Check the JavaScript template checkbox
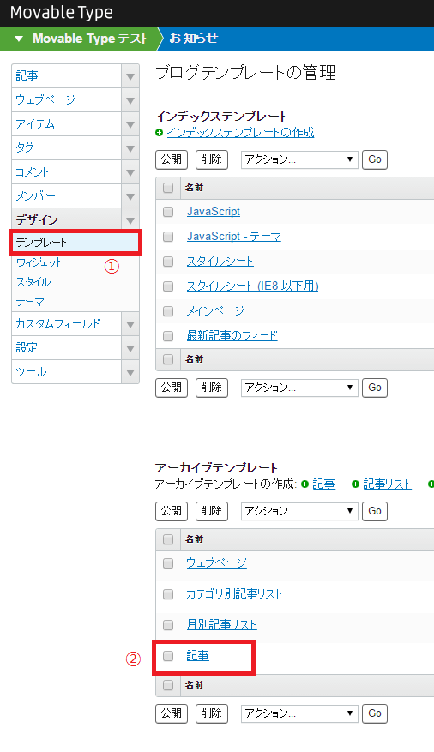Viewport: 434px width, 752px height. coord(168,212)
